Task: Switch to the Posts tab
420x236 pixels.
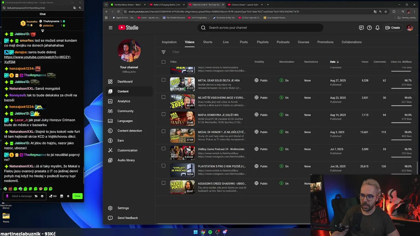Action: click(243, 42)
